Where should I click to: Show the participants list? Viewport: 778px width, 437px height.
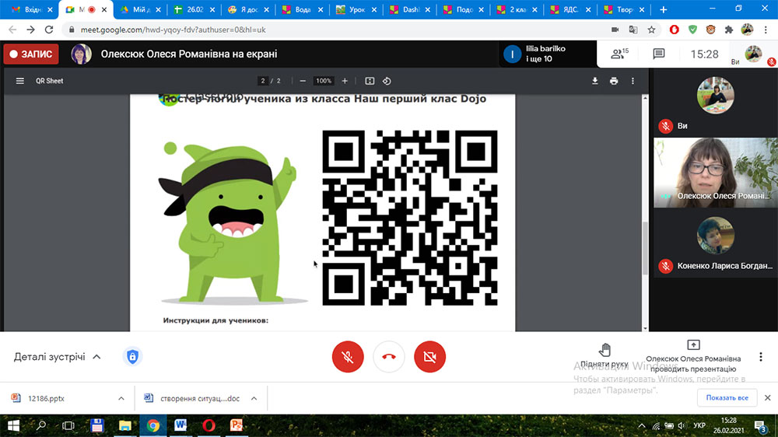point(619,54)
